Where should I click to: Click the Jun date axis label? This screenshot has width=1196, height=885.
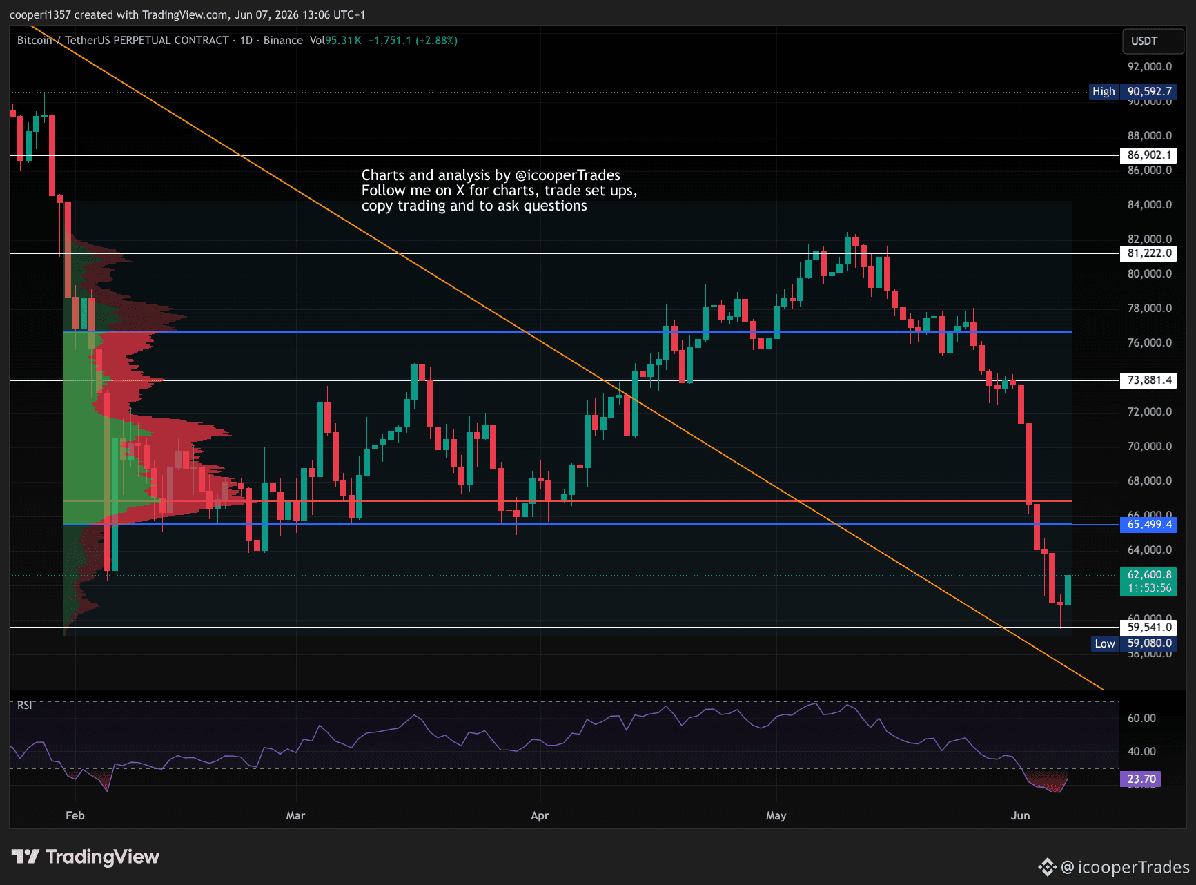pyautogui.click(x=1020, y=816)
